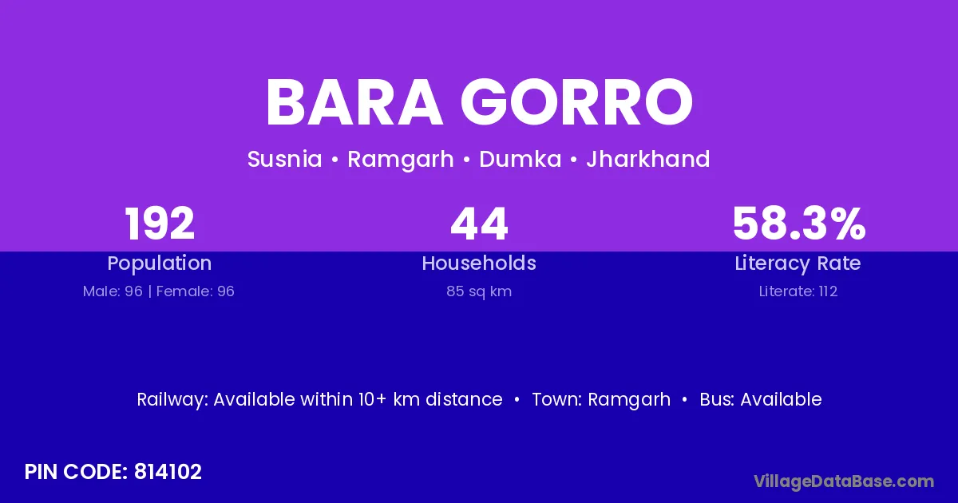Select Susnia in the location breadcrumb
This screenshot has width=958, height=503.
[x=284, y=160]
